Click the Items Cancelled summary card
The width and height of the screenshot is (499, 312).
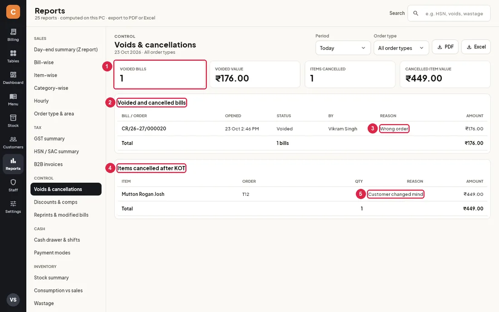tap(350, 74)
